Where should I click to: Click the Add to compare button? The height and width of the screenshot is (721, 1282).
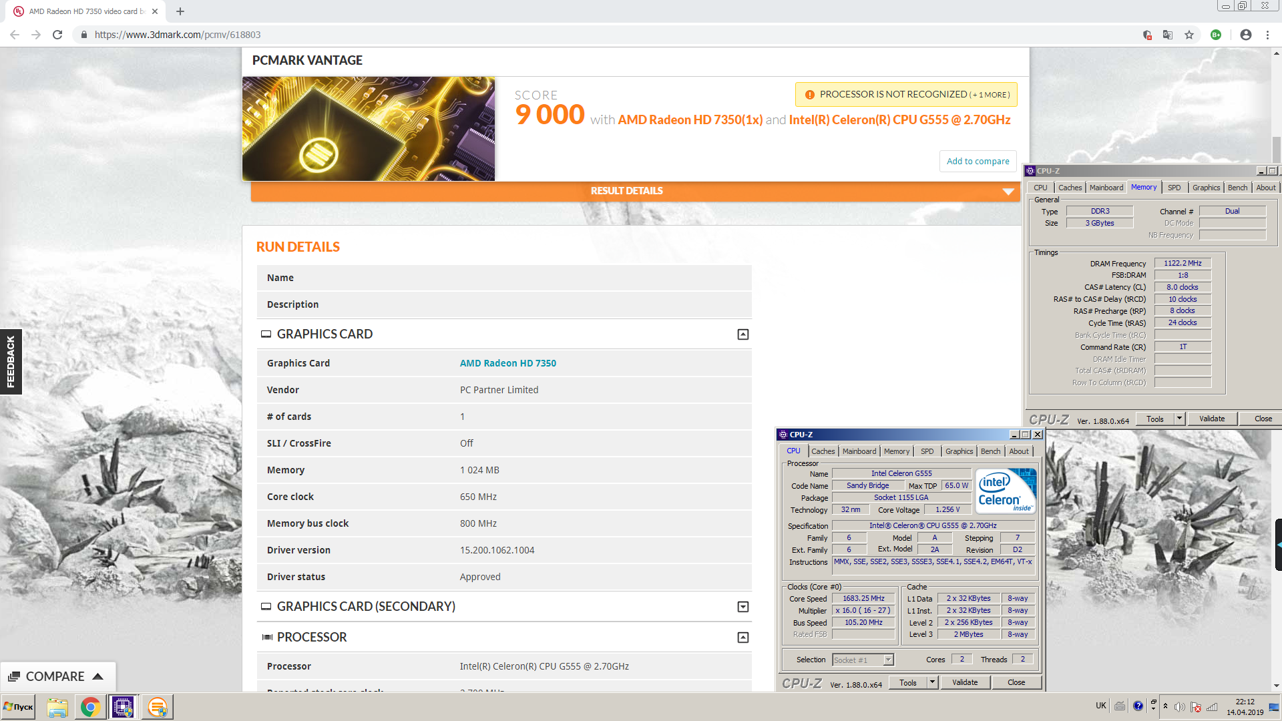(x=978, y=161)
